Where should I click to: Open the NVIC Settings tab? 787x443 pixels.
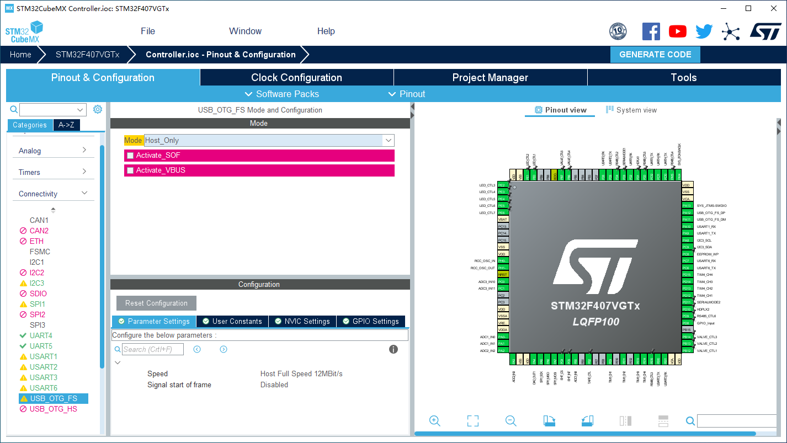coord(302,321)
